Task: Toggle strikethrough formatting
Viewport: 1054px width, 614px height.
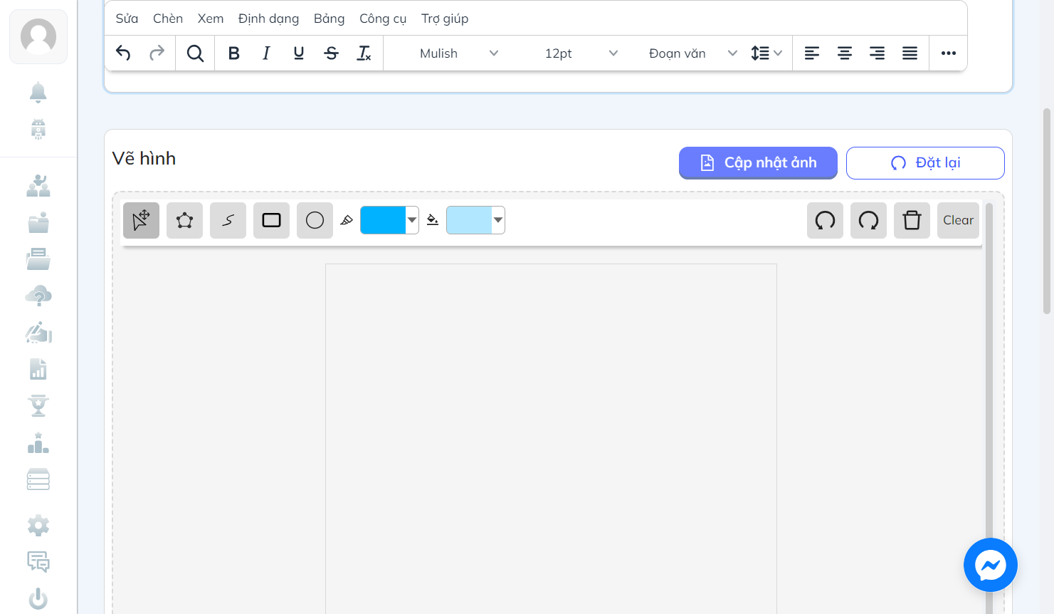Action: 332,53
